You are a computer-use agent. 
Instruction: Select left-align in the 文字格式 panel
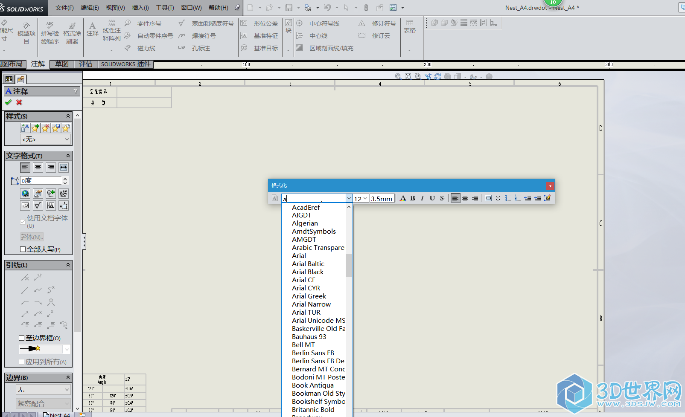[x=25, y=168]
